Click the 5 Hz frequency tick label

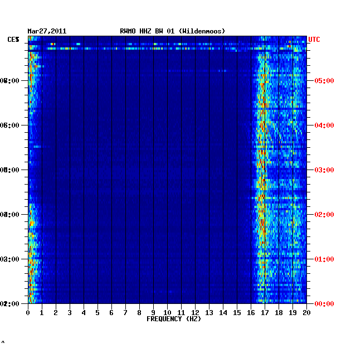pos(97,313)
